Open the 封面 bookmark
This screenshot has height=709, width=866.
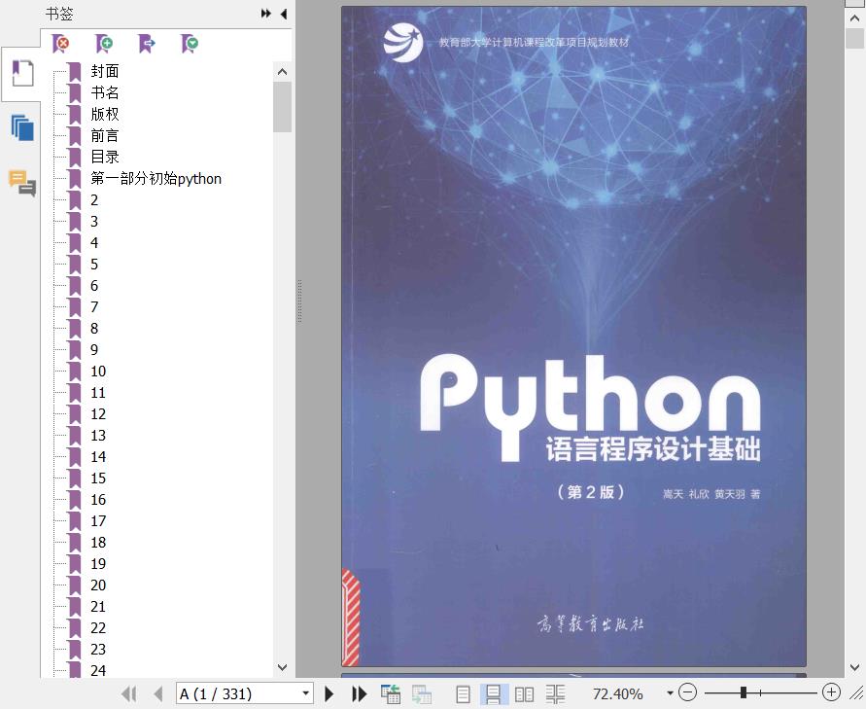click(104, 71)
